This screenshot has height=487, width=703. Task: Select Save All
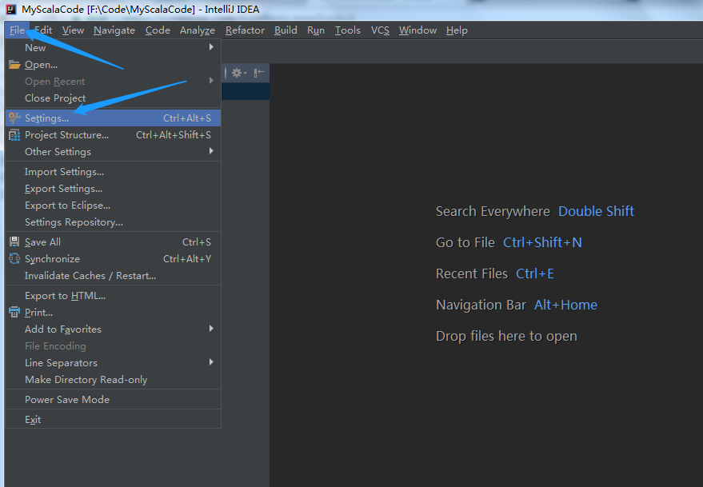113,242
